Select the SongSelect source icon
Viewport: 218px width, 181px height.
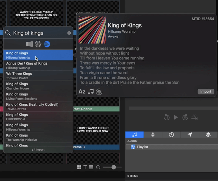[38, 44]
